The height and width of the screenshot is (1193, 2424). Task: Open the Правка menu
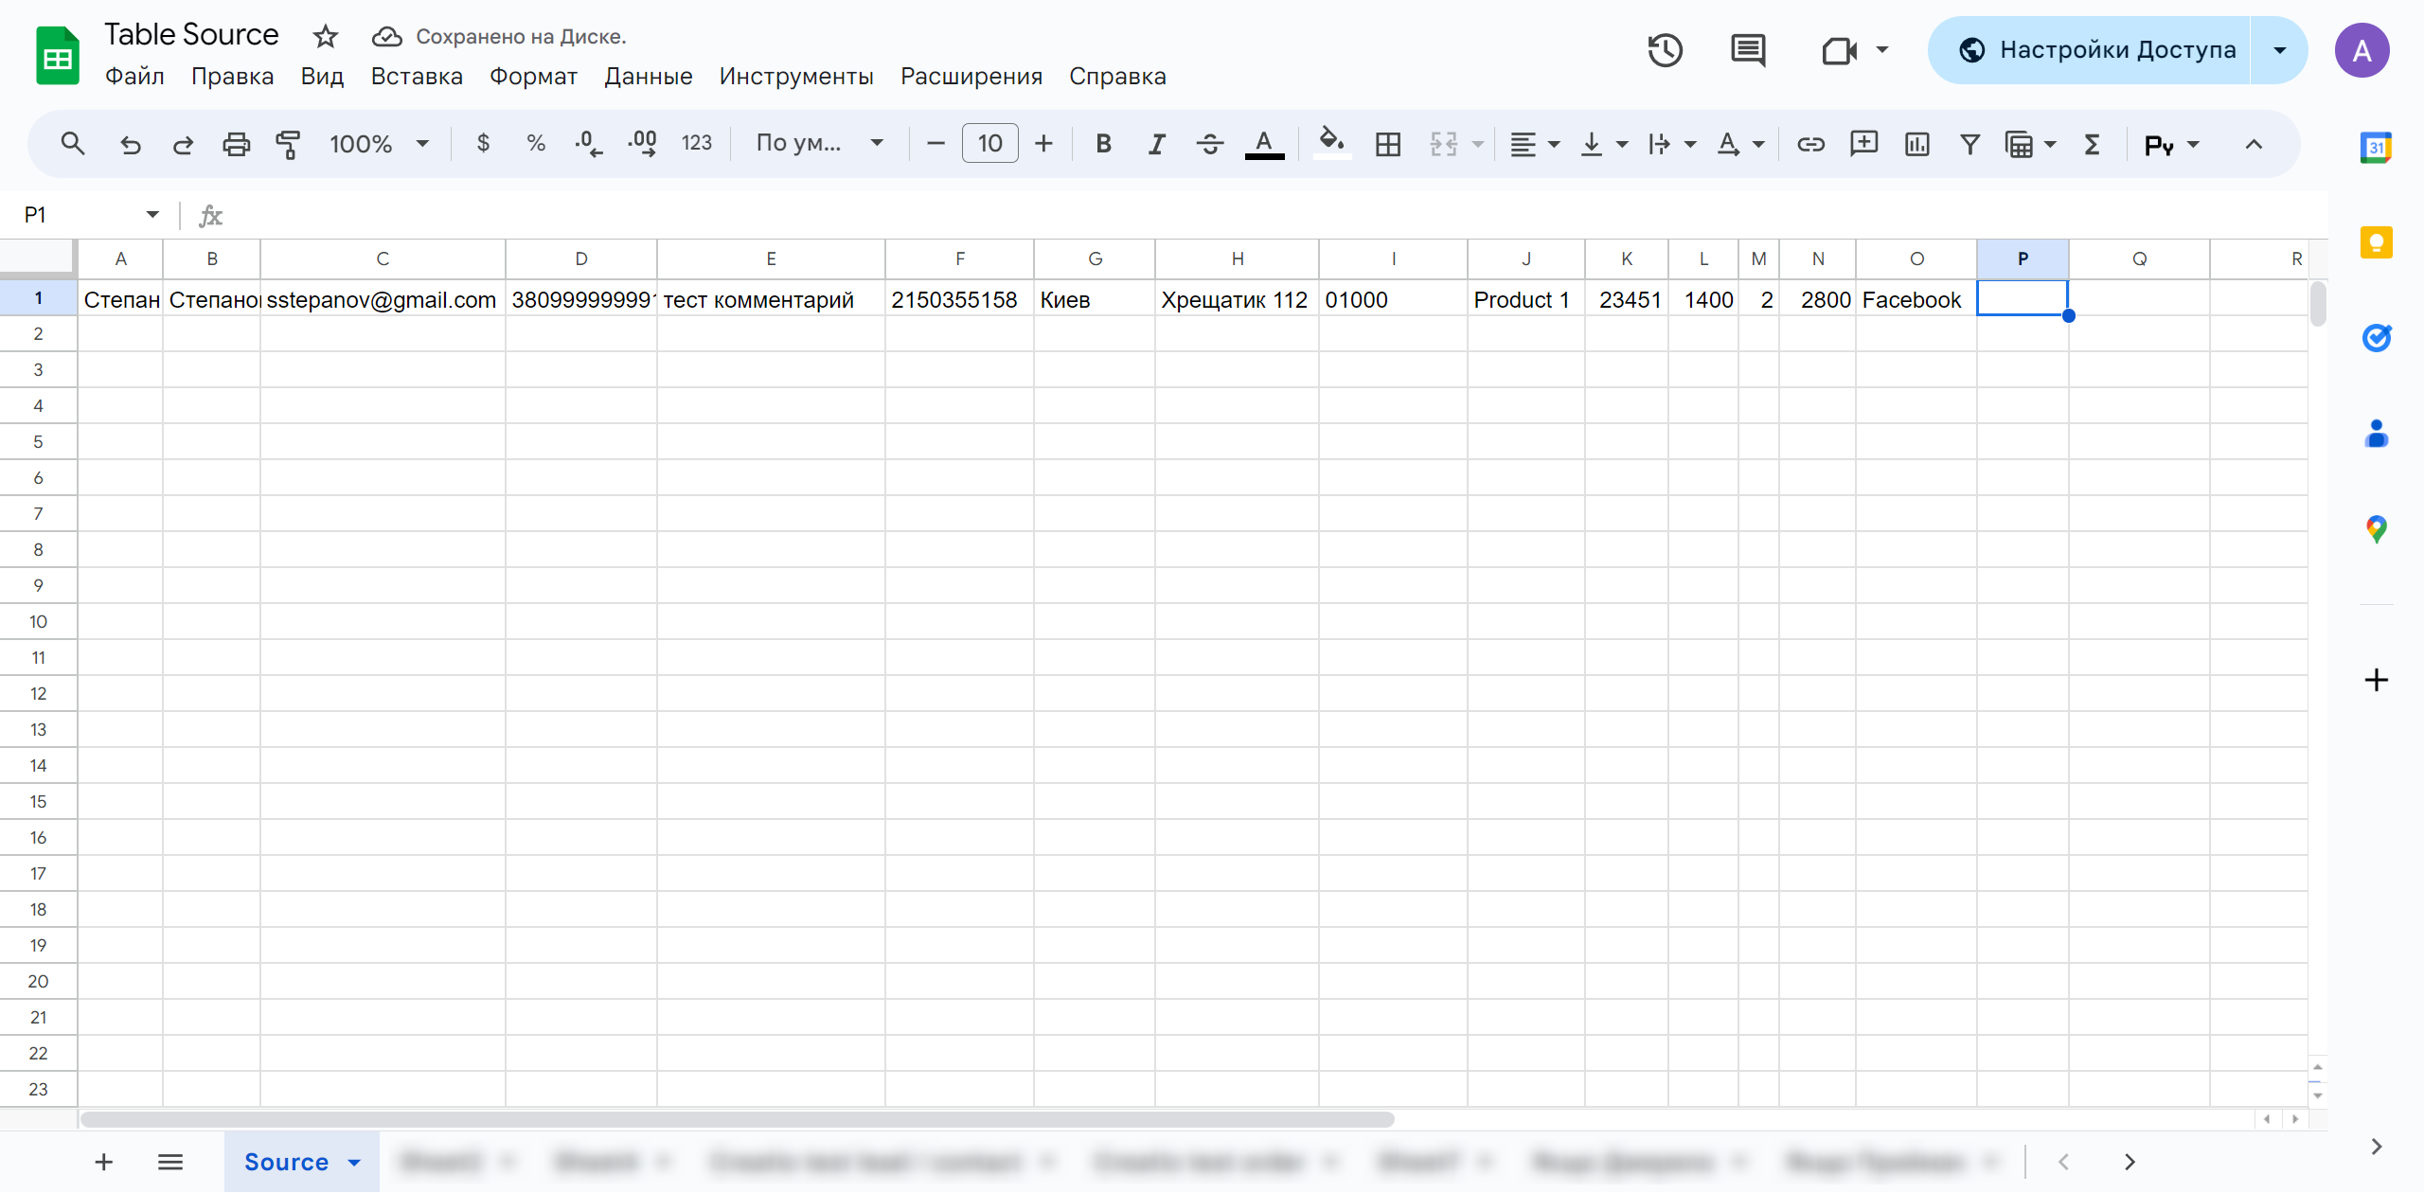coord(232,76)
